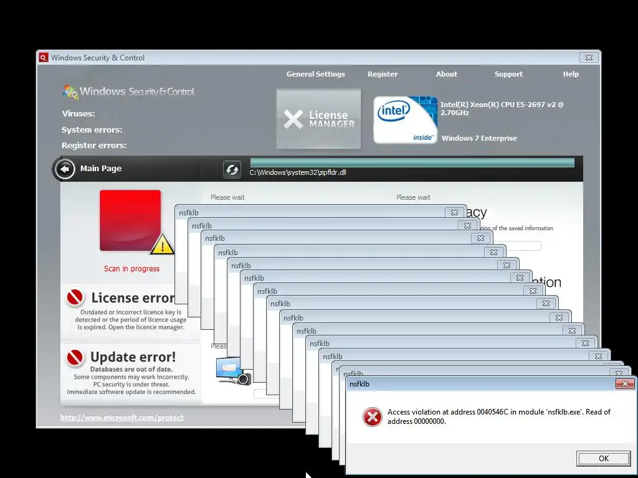Open the Support menu item
This screenshot has width=638, height=478.
click(x=508, y=74)
